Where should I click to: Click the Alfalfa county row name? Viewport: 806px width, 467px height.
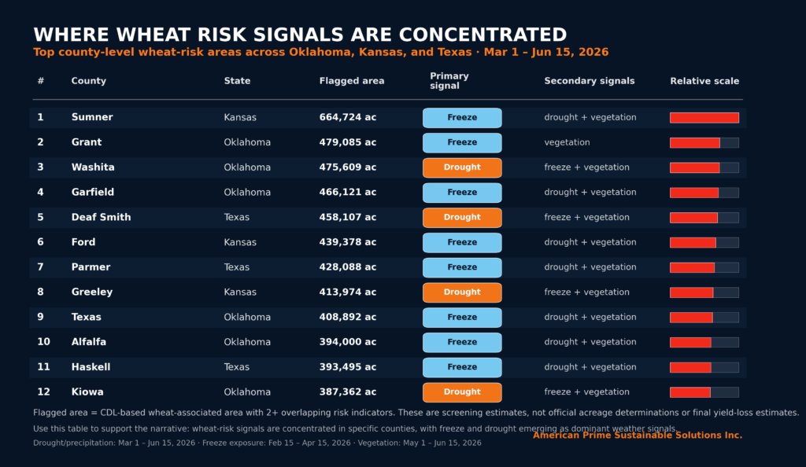pos(88,342)
